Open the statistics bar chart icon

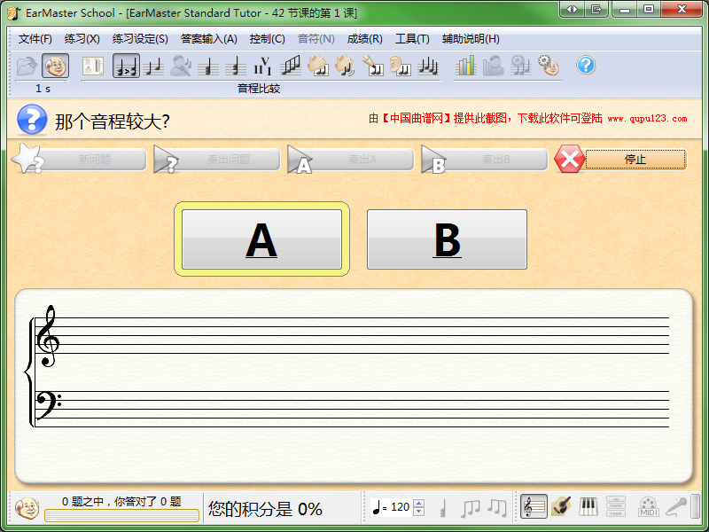(x=466, y=66)
